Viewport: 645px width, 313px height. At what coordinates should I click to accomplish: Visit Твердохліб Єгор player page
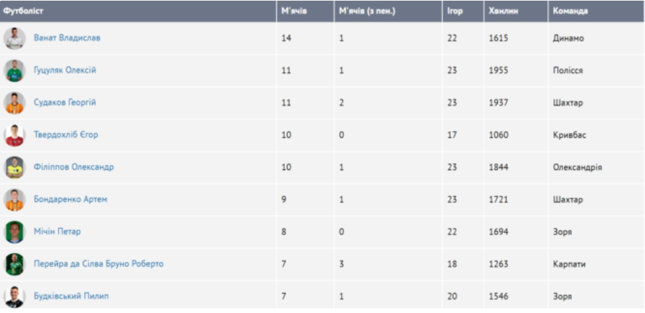pos(66,135)
